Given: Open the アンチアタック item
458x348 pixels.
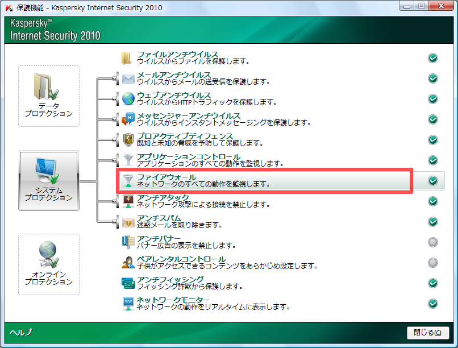Looking at the screenshot, I should click(163, 198).
